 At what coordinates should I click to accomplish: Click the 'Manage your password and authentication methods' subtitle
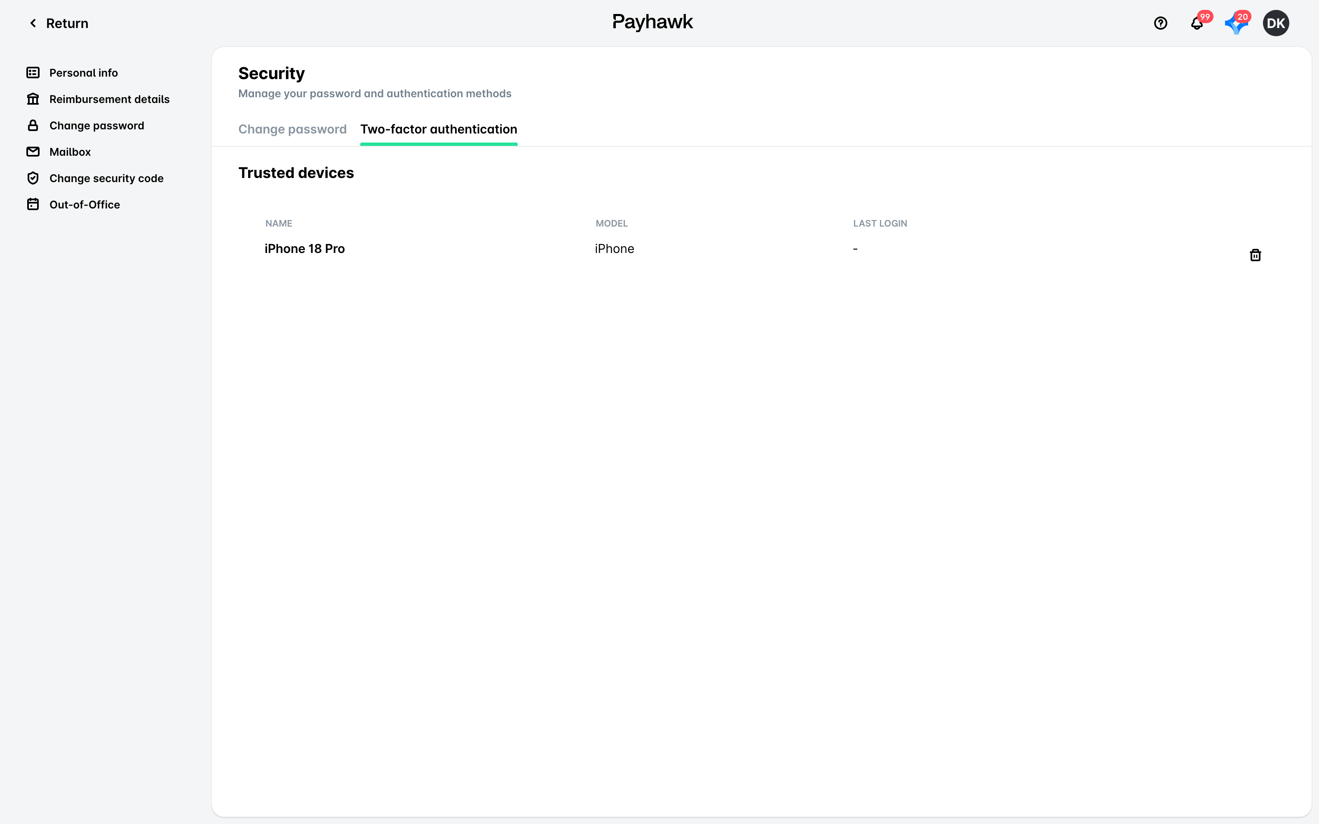375,94
